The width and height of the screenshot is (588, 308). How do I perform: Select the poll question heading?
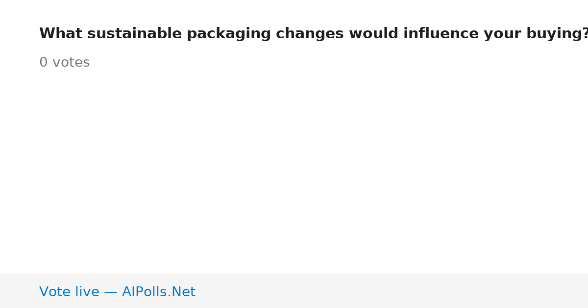(x=314, y=34)
